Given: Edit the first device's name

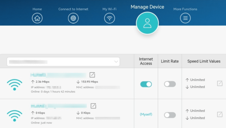Looking at the screenshot, I should pos(92,75).
